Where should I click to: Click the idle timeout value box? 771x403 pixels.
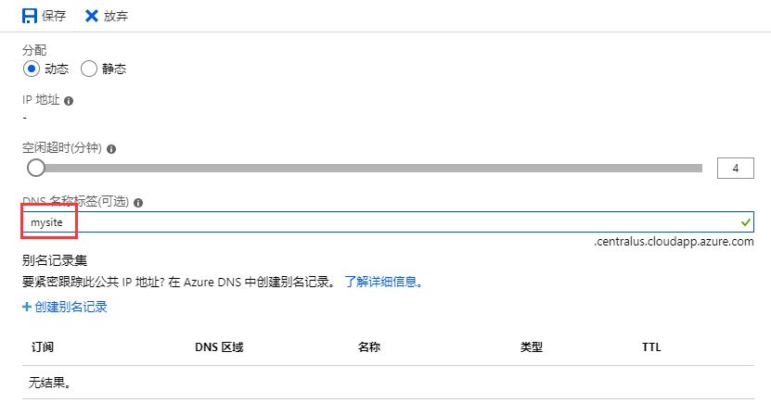(x=735, y=168)
